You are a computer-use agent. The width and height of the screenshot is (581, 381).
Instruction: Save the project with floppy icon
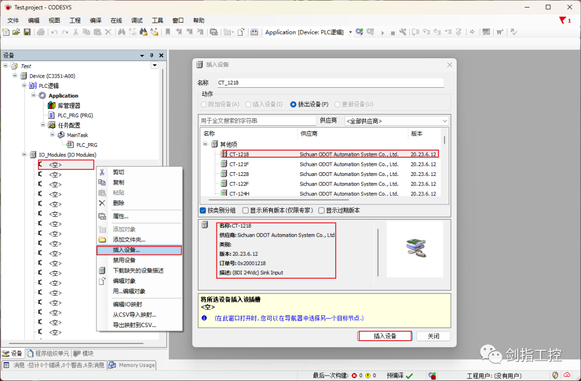point(27,32)
